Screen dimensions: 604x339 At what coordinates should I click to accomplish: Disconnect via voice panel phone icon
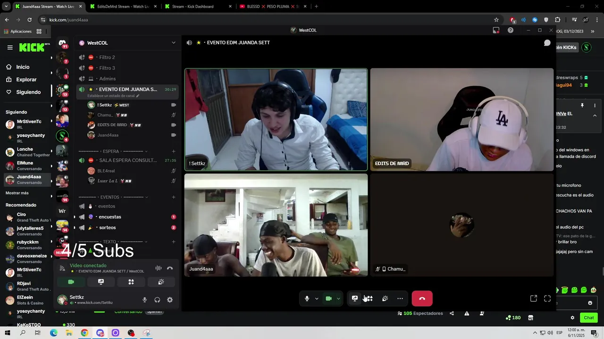pyautogui.click(x=170, y=268)
